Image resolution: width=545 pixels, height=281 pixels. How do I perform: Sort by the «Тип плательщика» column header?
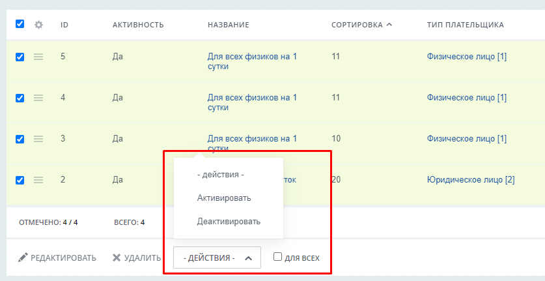tap(466, 25)
